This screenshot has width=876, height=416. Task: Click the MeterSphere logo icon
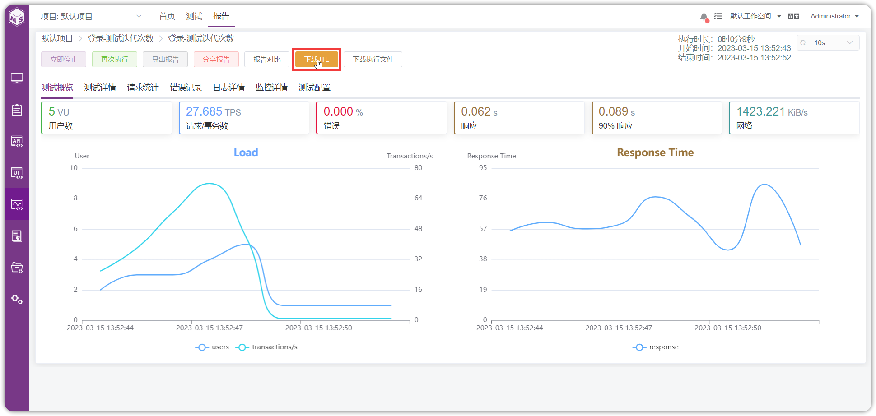tap(17, 17)
